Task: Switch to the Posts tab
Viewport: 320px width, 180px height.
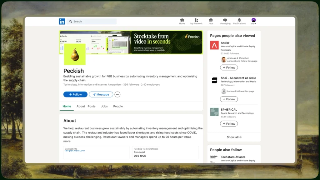Action: pos(92,106)
